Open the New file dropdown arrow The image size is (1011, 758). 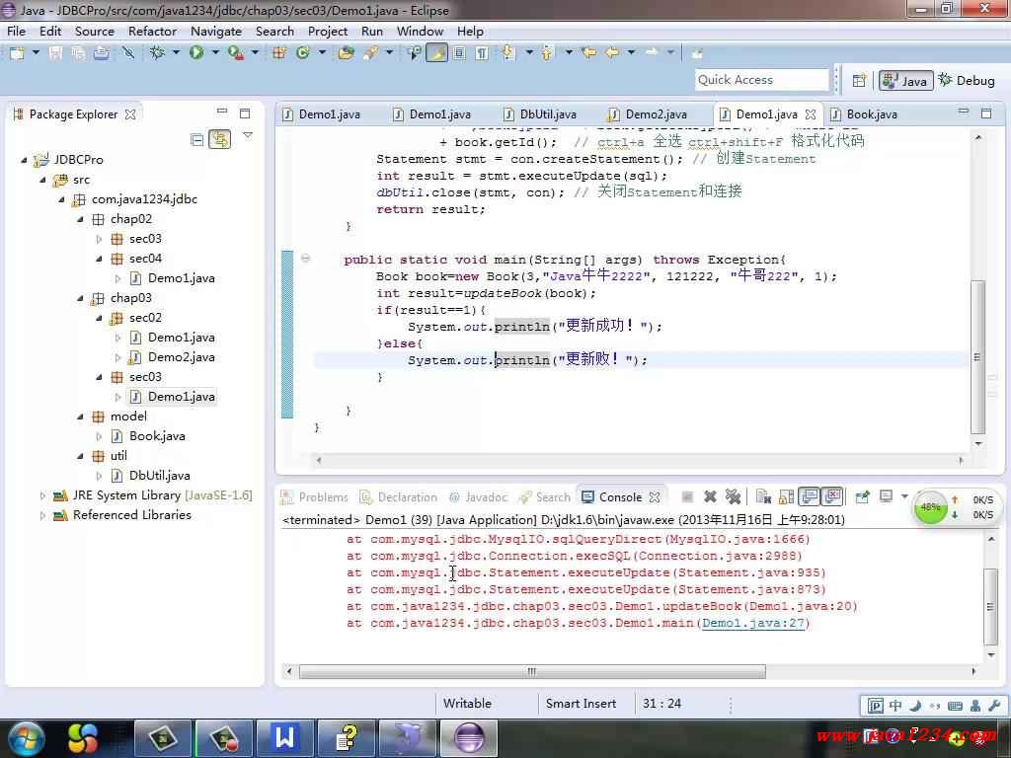[36, 53]
